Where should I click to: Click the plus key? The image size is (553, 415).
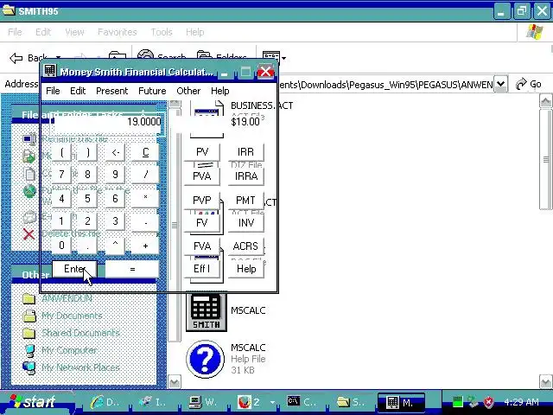145,246
